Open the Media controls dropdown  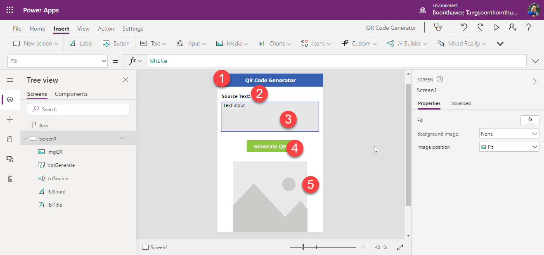tap(232, 43)
